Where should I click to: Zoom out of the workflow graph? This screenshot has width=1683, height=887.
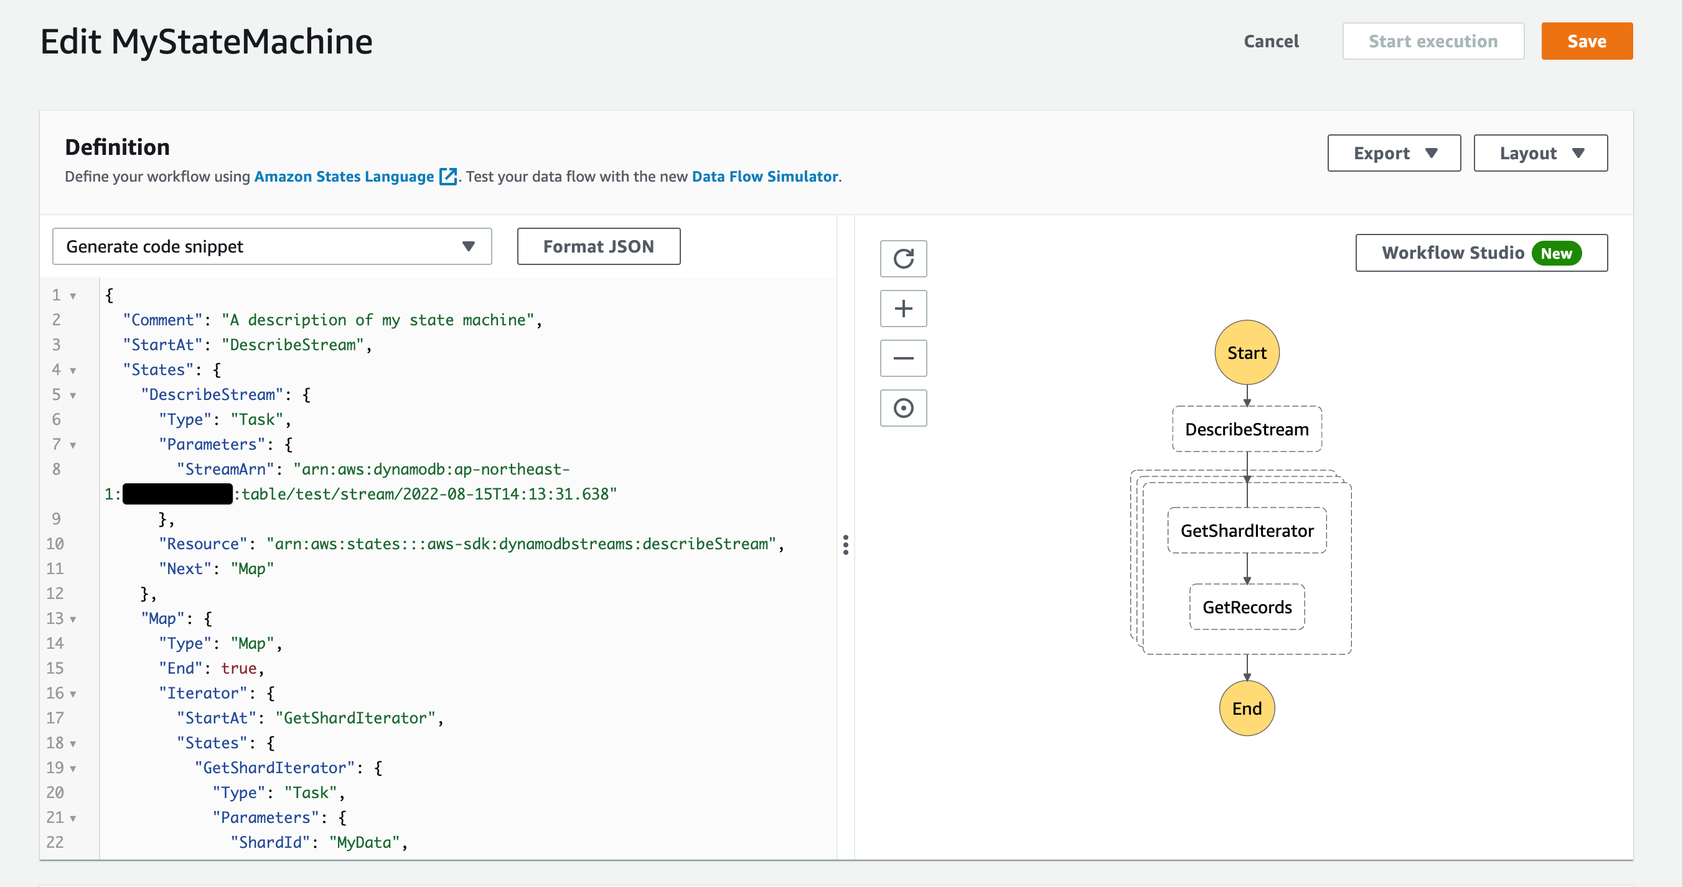[x=903, y=358]
